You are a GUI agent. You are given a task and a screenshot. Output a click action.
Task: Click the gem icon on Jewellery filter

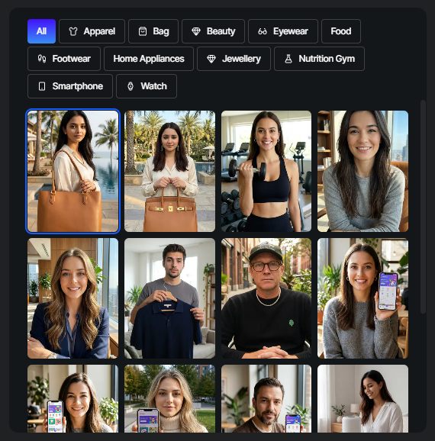pos(211,59)
